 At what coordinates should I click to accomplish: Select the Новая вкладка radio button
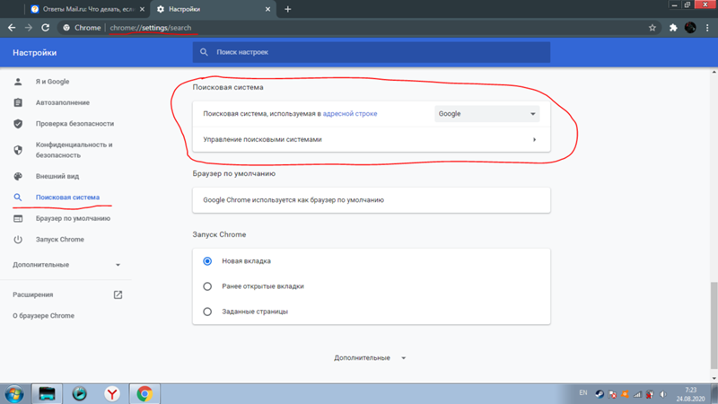click(207, 261)
